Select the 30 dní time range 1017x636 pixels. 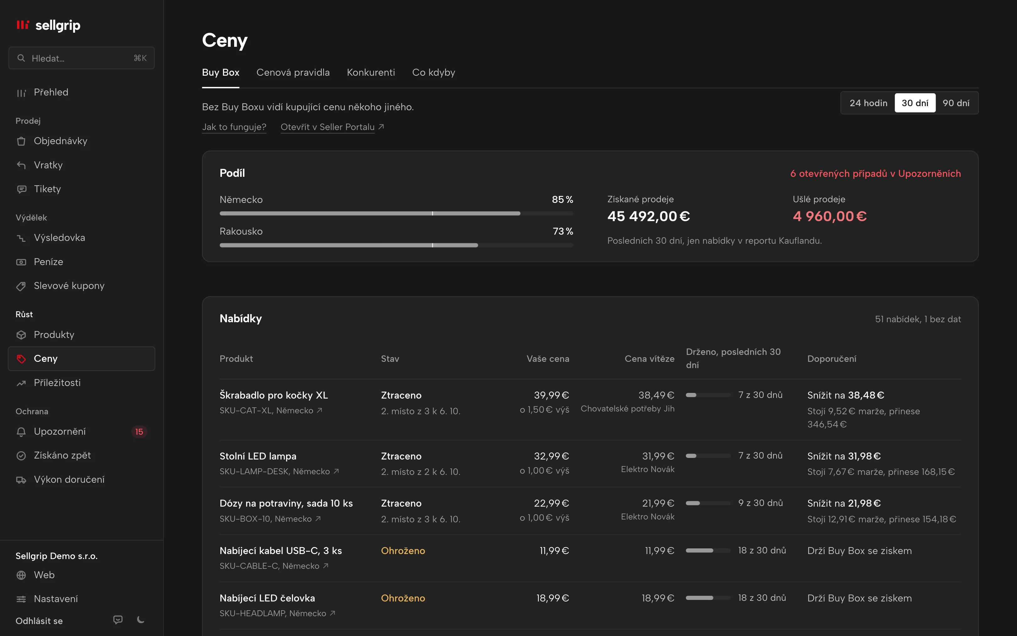(x=915, y=103)
